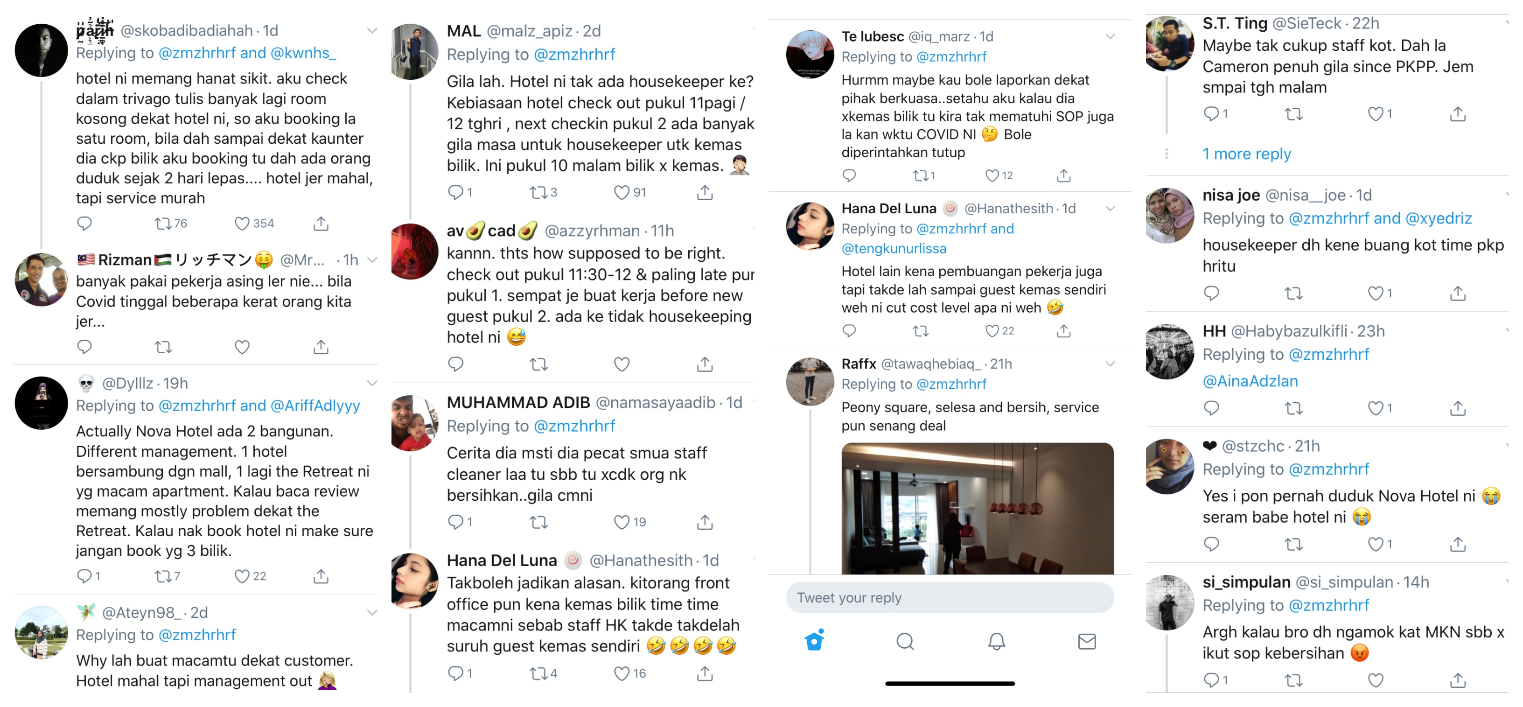Image resolution: width=1523 pixels, height=707 pixels.
Task: Retweet S.T. Ting's tweet
Action: [1293, 113]
